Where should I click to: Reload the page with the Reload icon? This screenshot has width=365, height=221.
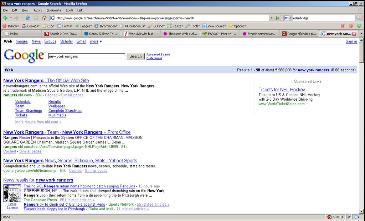28,18
